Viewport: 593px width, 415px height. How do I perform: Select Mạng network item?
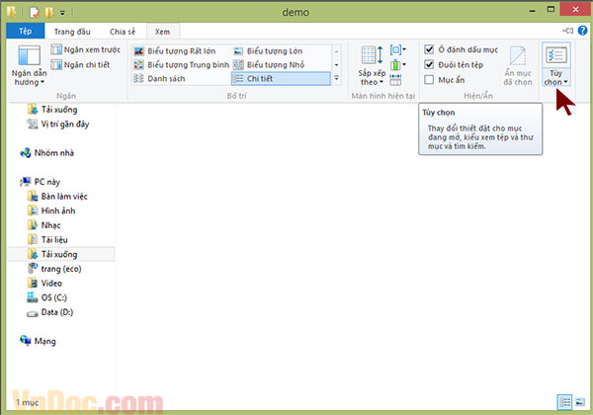(39, 341)
